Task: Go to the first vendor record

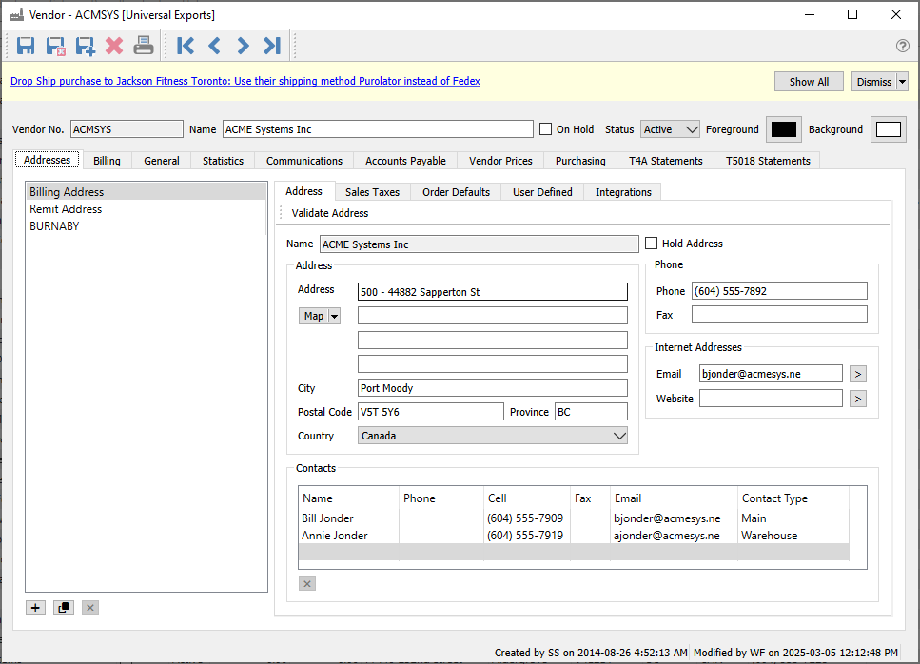Action: pyautogui.click(x=186, y=45)
